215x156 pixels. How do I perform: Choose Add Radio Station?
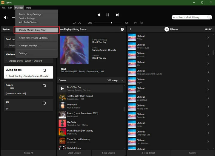[29, 22]
